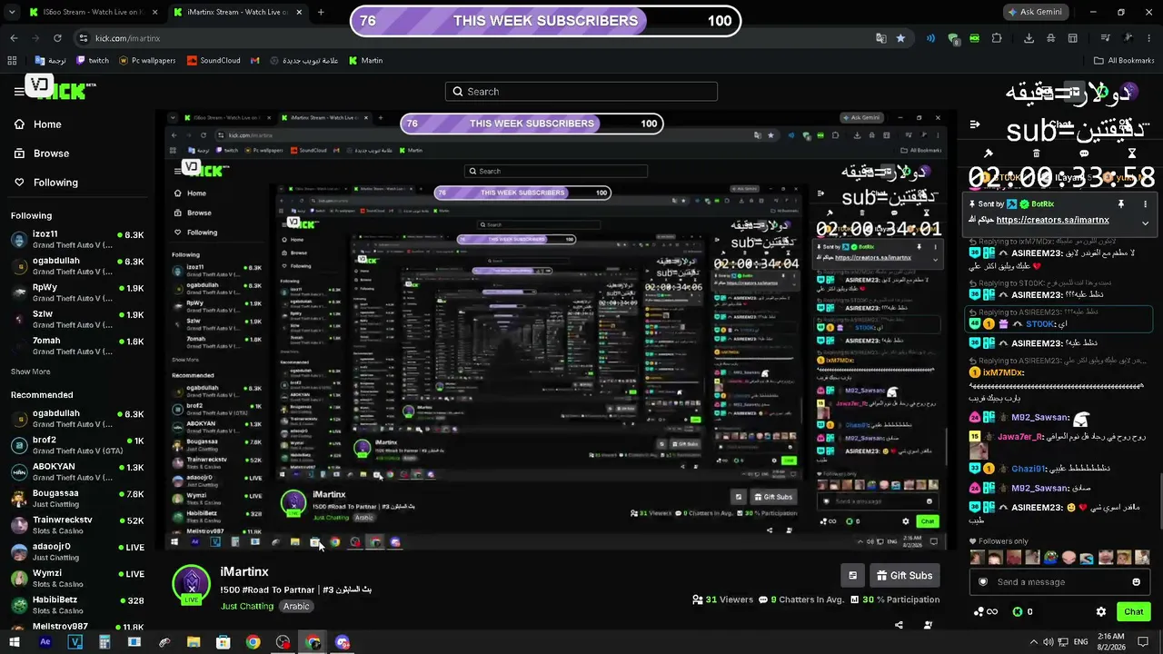Open twitch bookmark
Viewport: 1163px width, 654px height.
(93, 61)
